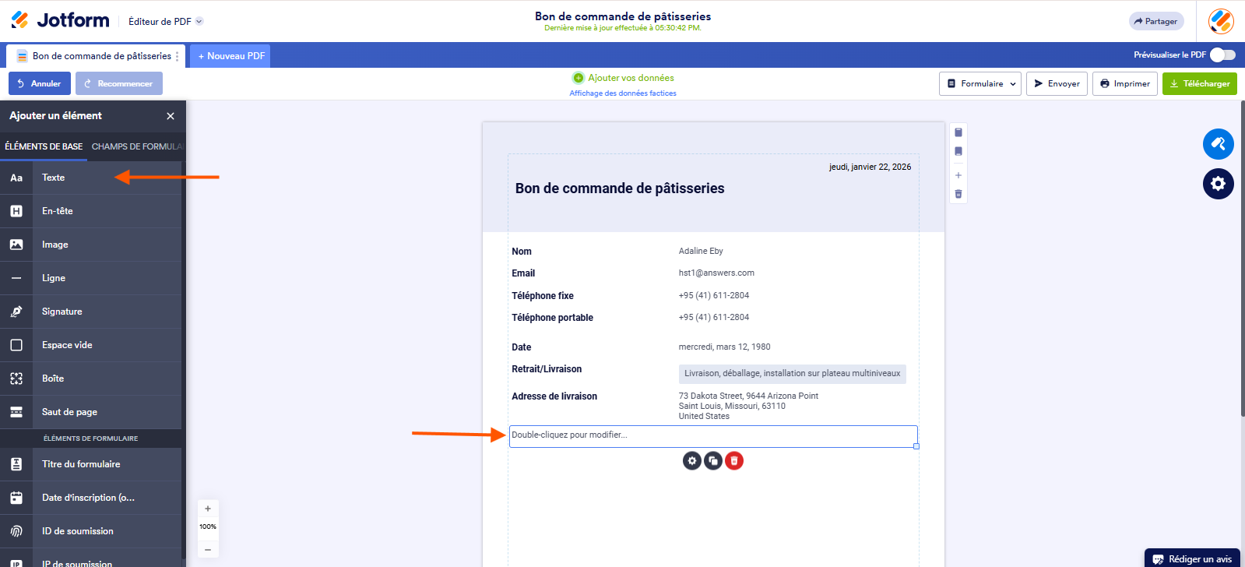Image resolution: width=1245 pixels, height=567 pixels.
Task: Click the second page icon beside document
Action: point(958,152)
